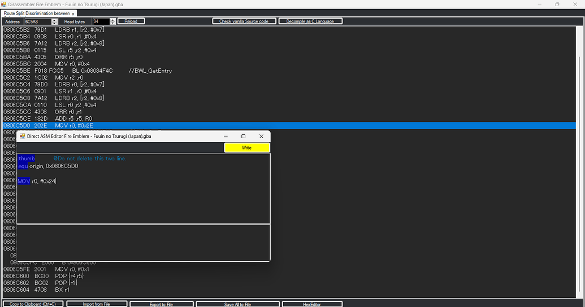Select row 0806C5CA LSL r0, r2, #0x4
585x307 pixels.
289,105
